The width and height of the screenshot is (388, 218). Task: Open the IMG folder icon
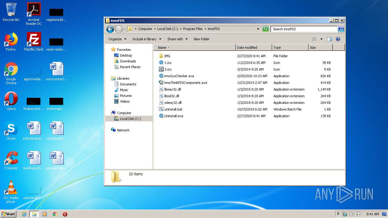click(161, 56)
